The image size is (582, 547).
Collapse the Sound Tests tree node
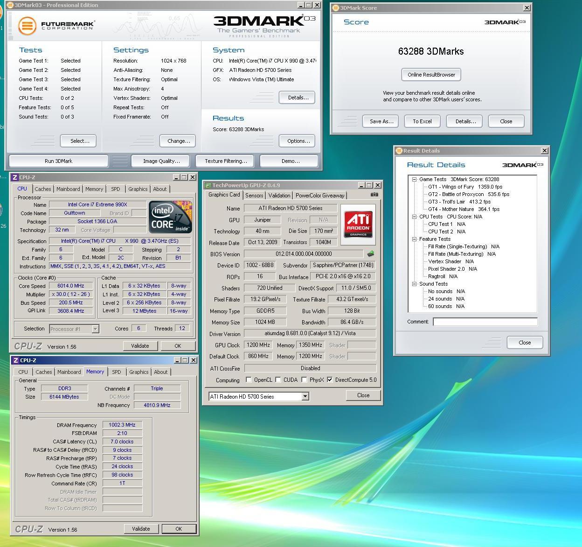point(414,284)
